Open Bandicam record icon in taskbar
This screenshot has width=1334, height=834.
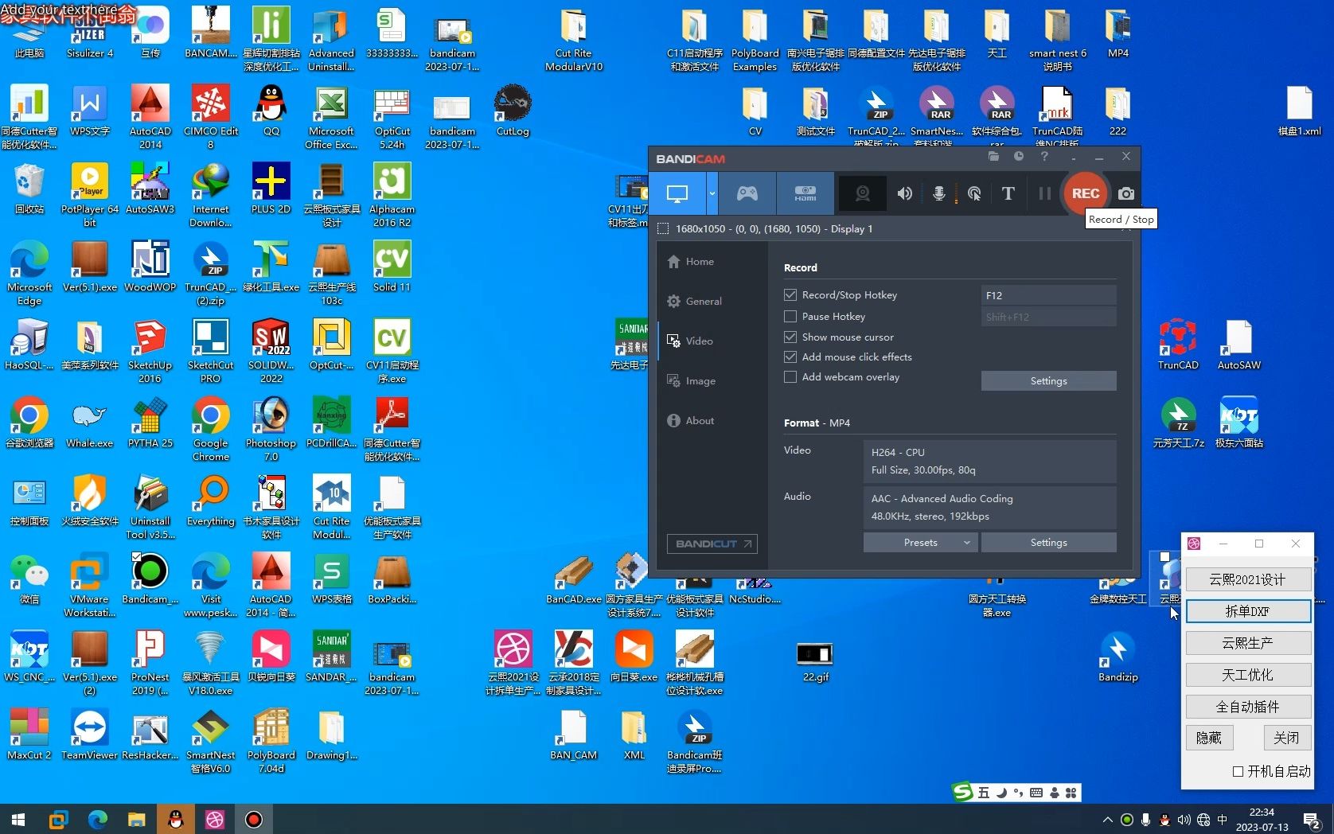[x=253, y=819]
